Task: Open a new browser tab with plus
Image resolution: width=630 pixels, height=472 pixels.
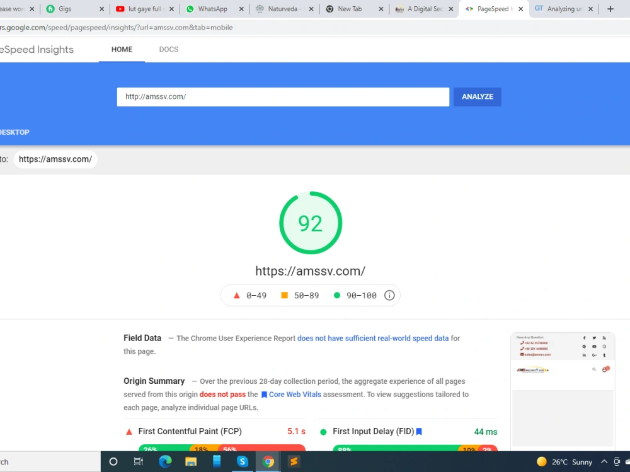Action: pyautogui.click(x=610, y=9)
